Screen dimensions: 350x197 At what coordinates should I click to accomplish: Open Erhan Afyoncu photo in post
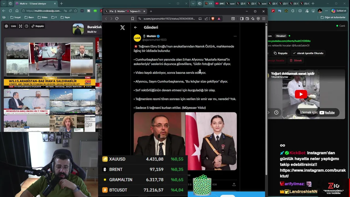[159, 134]
